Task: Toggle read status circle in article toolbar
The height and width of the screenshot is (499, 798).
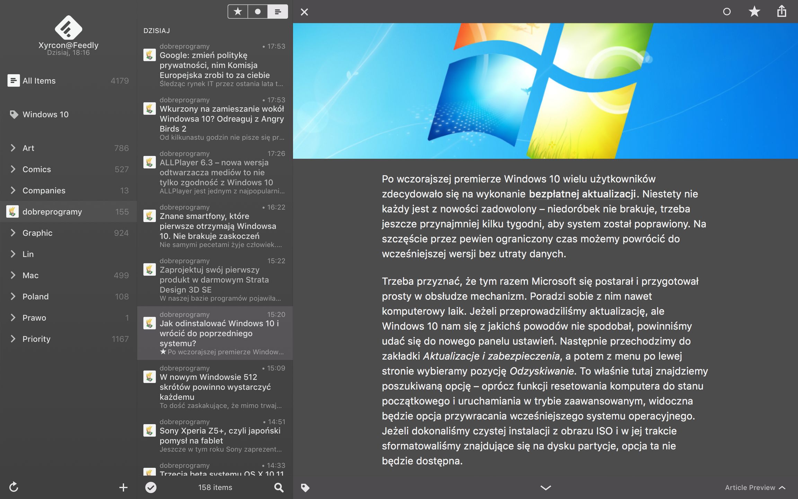Action: [x=727, y=12]
